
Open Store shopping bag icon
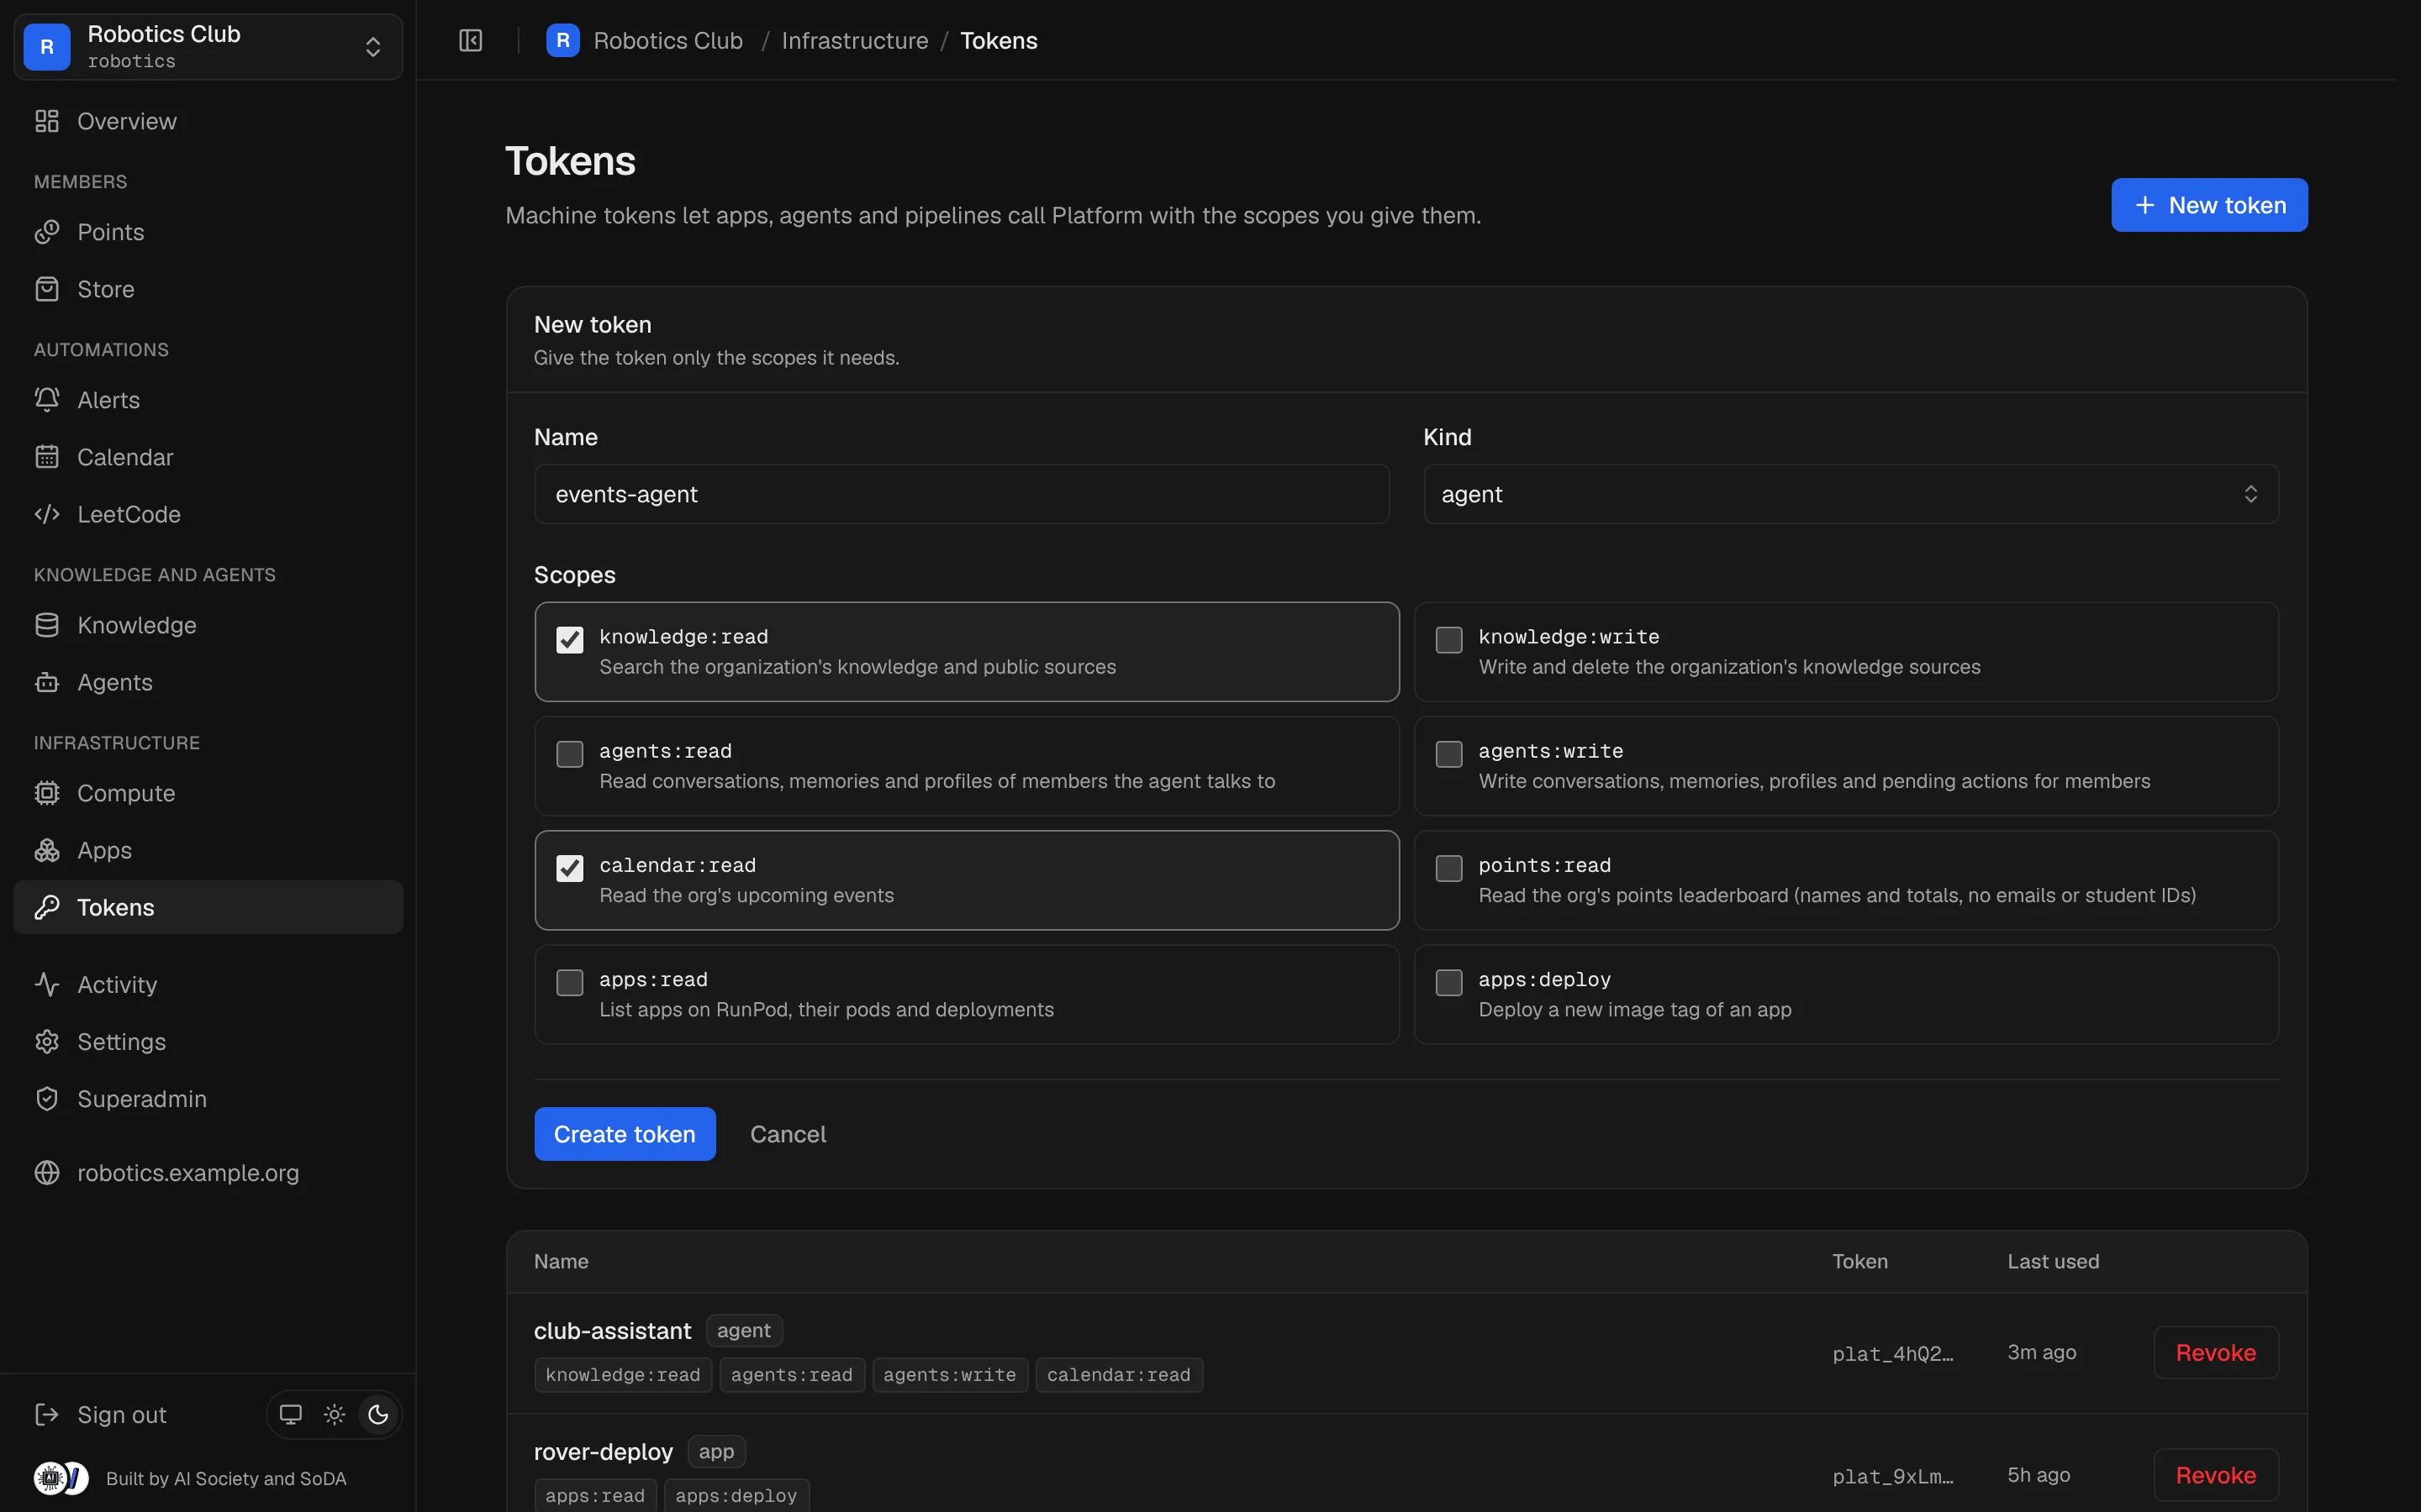point(47,289)
